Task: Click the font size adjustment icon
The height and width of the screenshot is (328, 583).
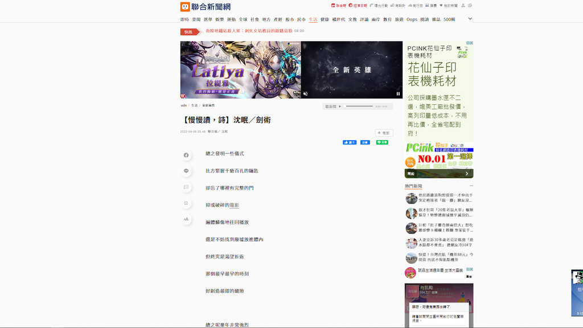Action: [x=186, y=219]
